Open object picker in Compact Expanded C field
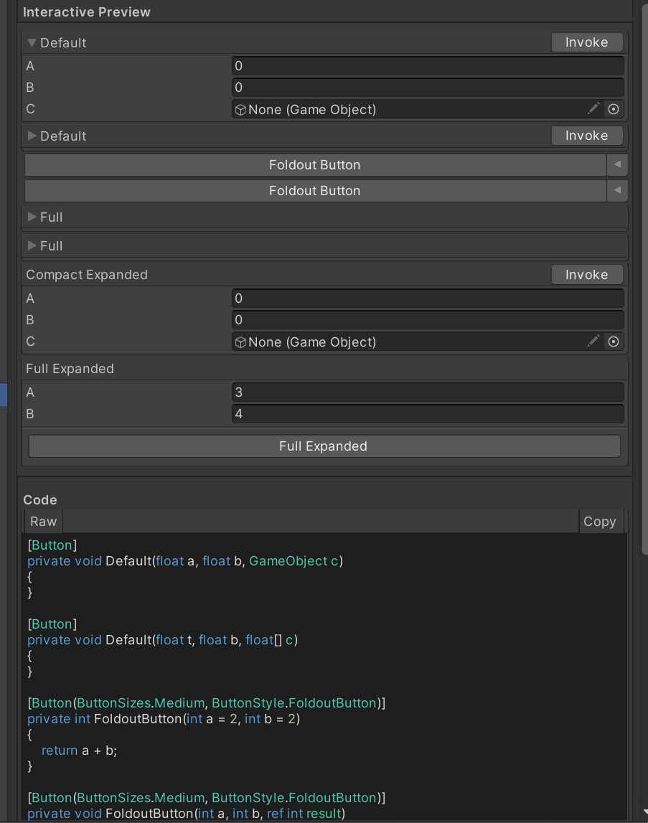This screenshot has height=823, width=648. click(615, 342)
